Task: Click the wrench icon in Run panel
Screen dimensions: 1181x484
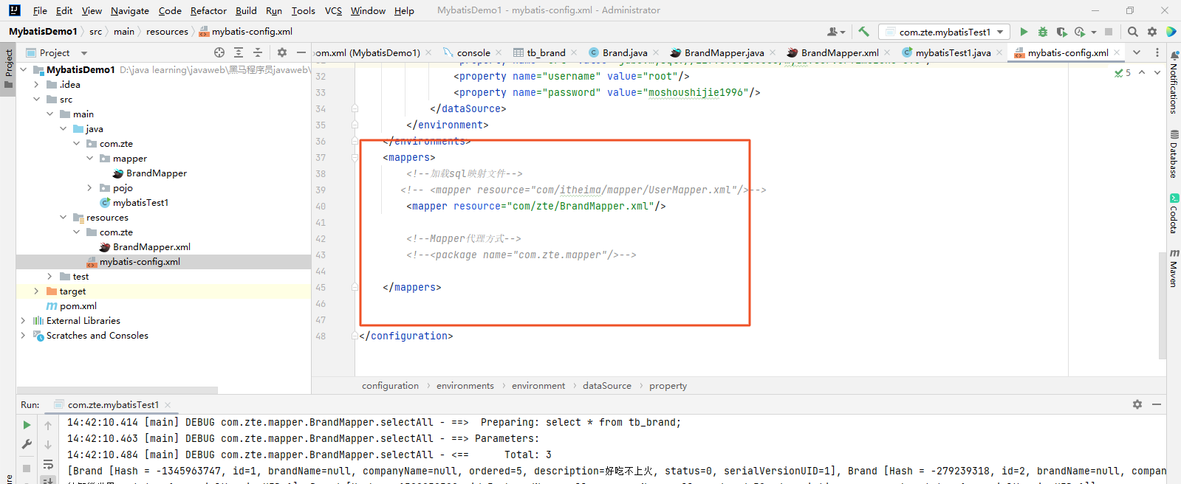Action: pyautogui.click(x=27, y=444)
